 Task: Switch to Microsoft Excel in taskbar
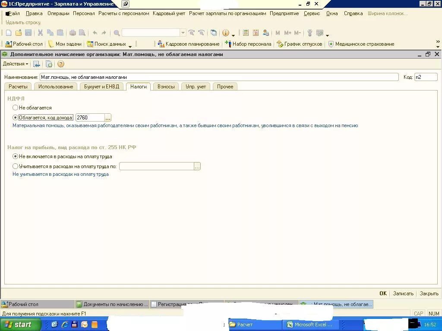(310, 325)
